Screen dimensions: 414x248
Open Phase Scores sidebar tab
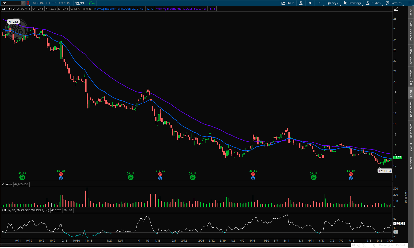pos(411,110)
